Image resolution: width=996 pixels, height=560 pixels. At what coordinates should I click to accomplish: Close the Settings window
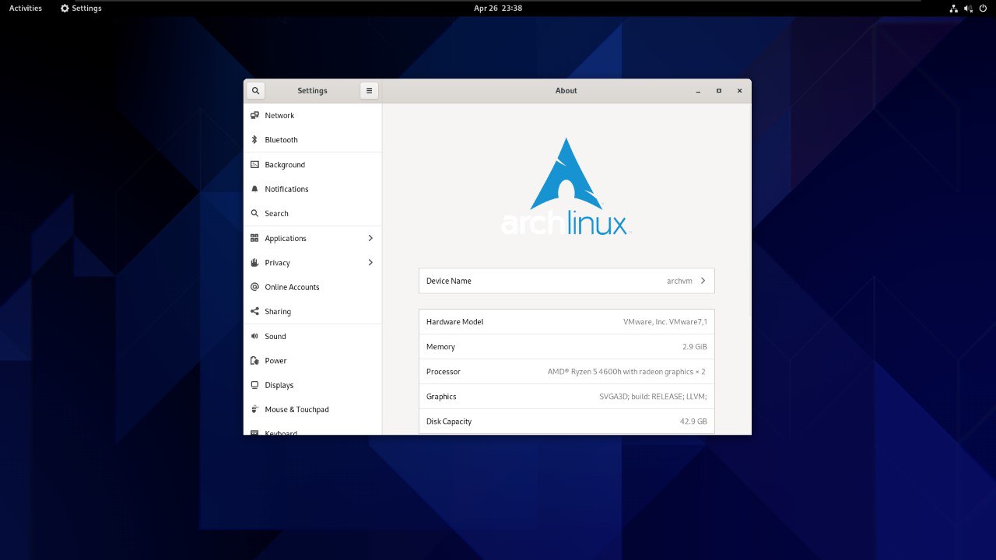pos(739,90)
